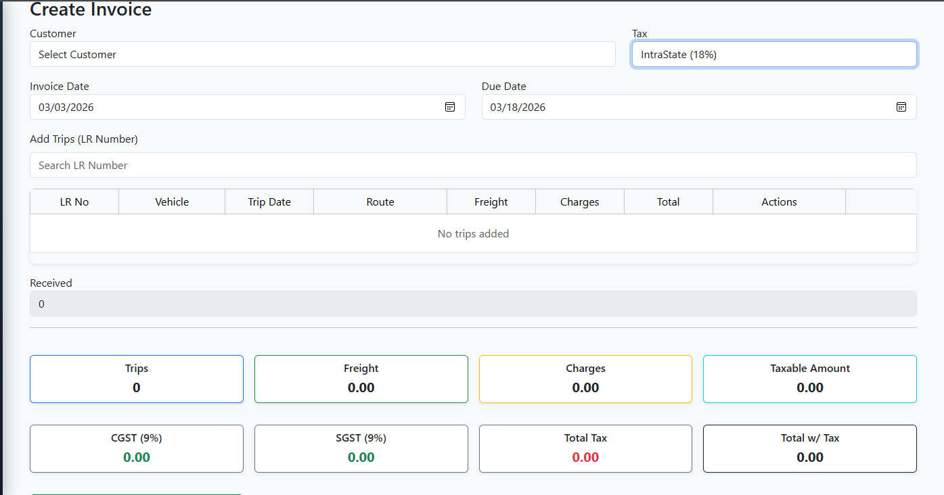Open the Tax IntraState (18%) dropdown

pyautogui.click(x=774, y=54)
